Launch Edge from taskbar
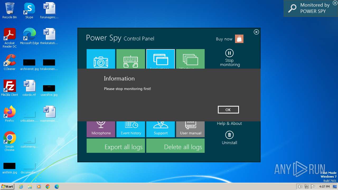Viewport: 338px width, 190px height. coord(57,187)
